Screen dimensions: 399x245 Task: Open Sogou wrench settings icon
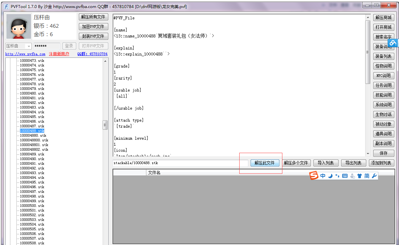coord(374,176)
